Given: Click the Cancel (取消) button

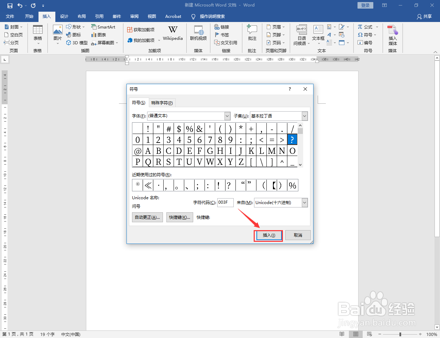Looking at the screenshot, I should tap(298, 235).
